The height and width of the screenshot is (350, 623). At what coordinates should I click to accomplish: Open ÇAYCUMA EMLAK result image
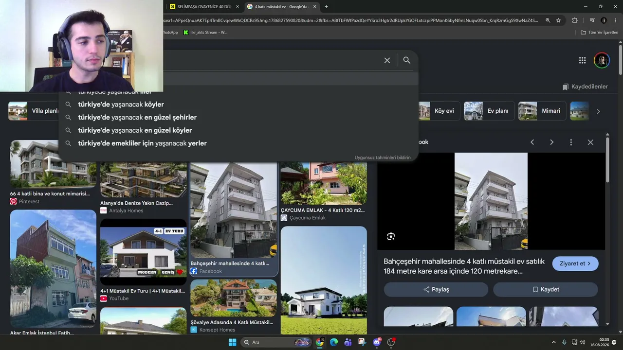324,183
